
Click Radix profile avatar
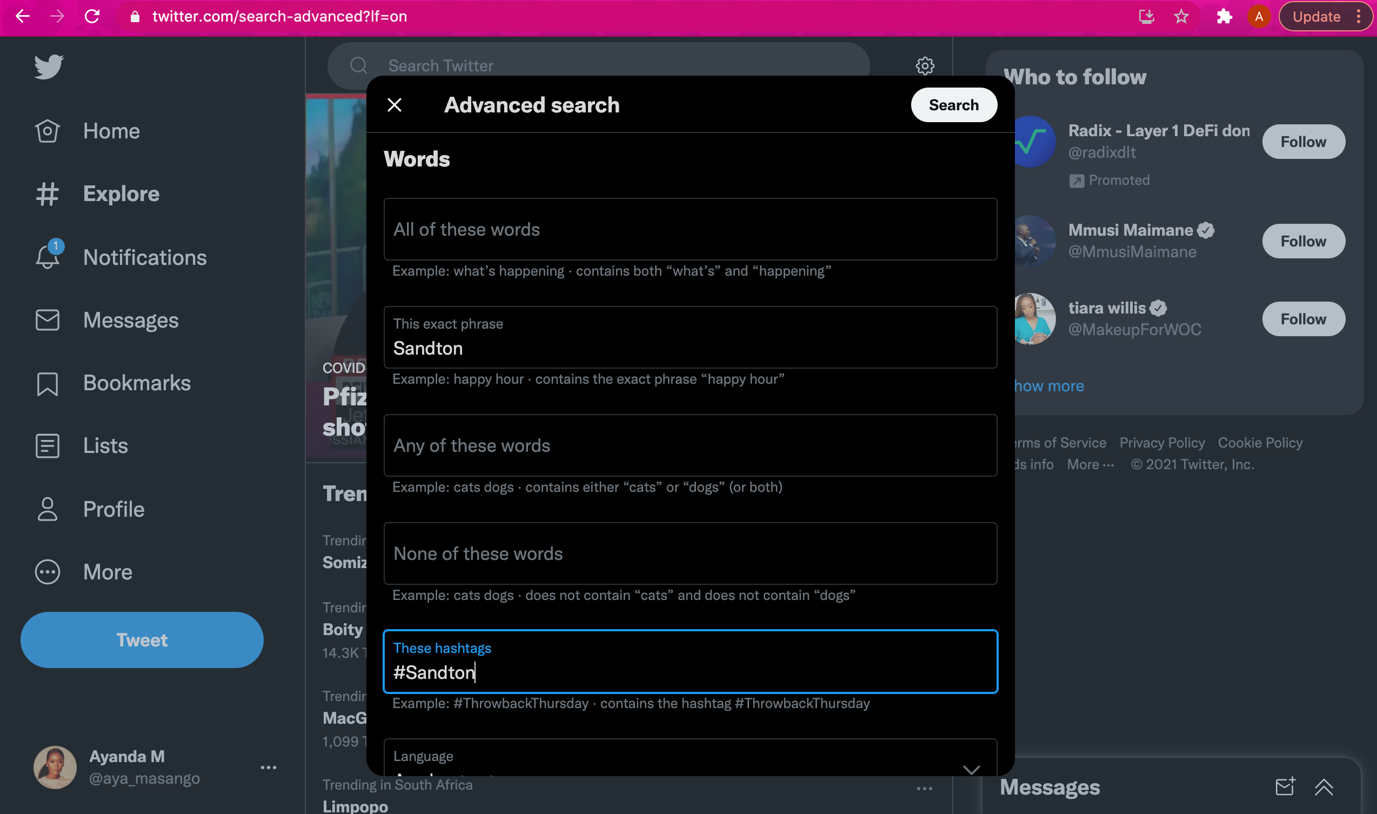(1034, 142)
